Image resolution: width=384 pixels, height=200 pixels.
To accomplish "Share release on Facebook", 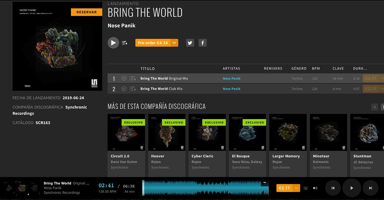I will (x=202, y=43).
